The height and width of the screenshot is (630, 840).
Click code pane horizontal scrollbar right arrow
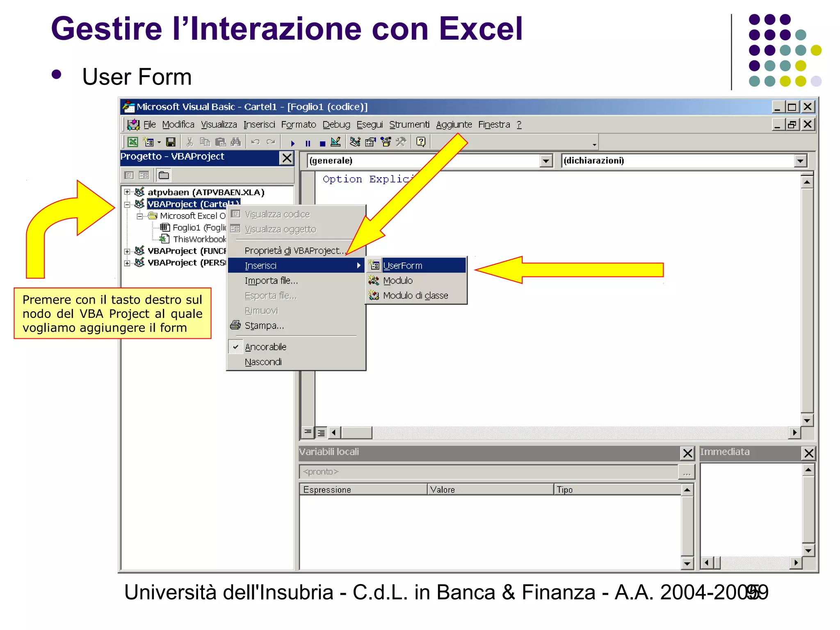point(795,432)
